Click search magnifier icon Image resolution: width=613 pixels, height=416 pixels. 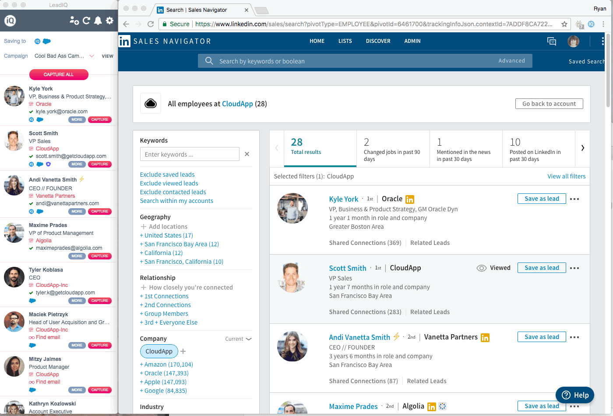click(x=209, y=61)
